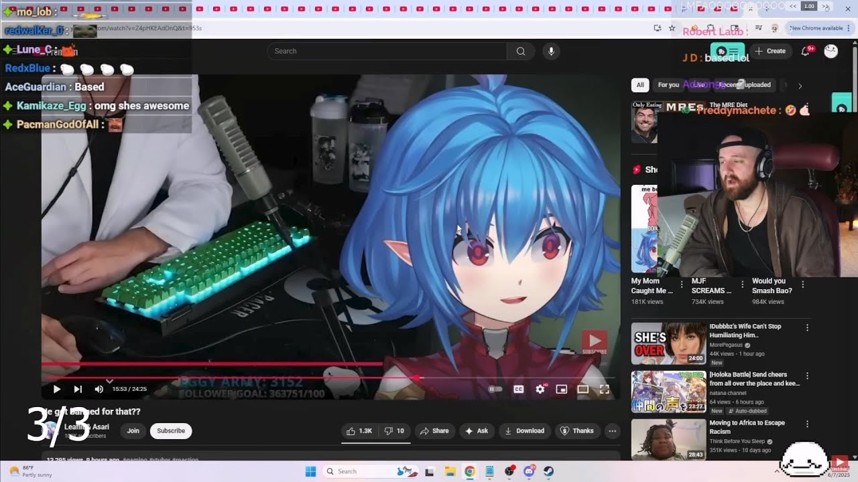Select the Recently uploaded filter chip
858x482 pixels.
(x=744, y=85)
